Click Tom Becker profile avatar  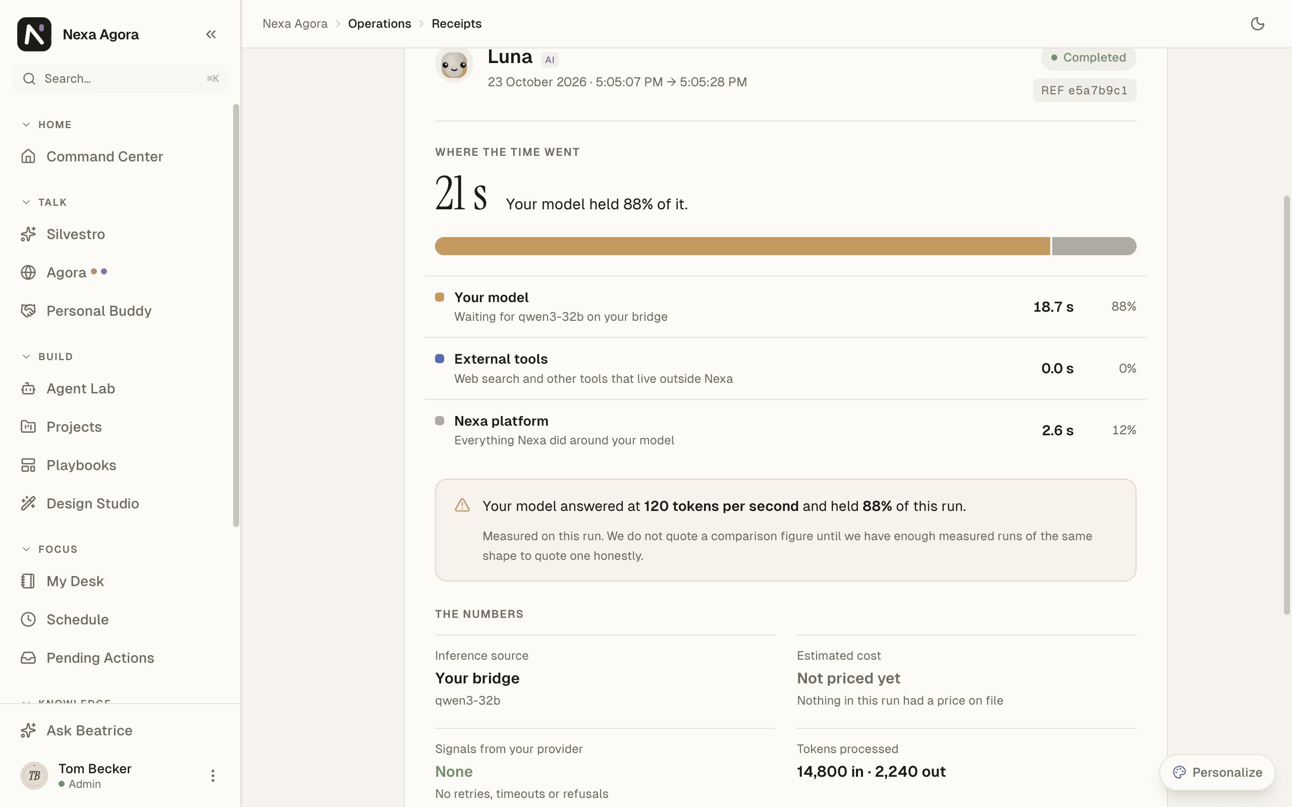(x=34, y=776)
